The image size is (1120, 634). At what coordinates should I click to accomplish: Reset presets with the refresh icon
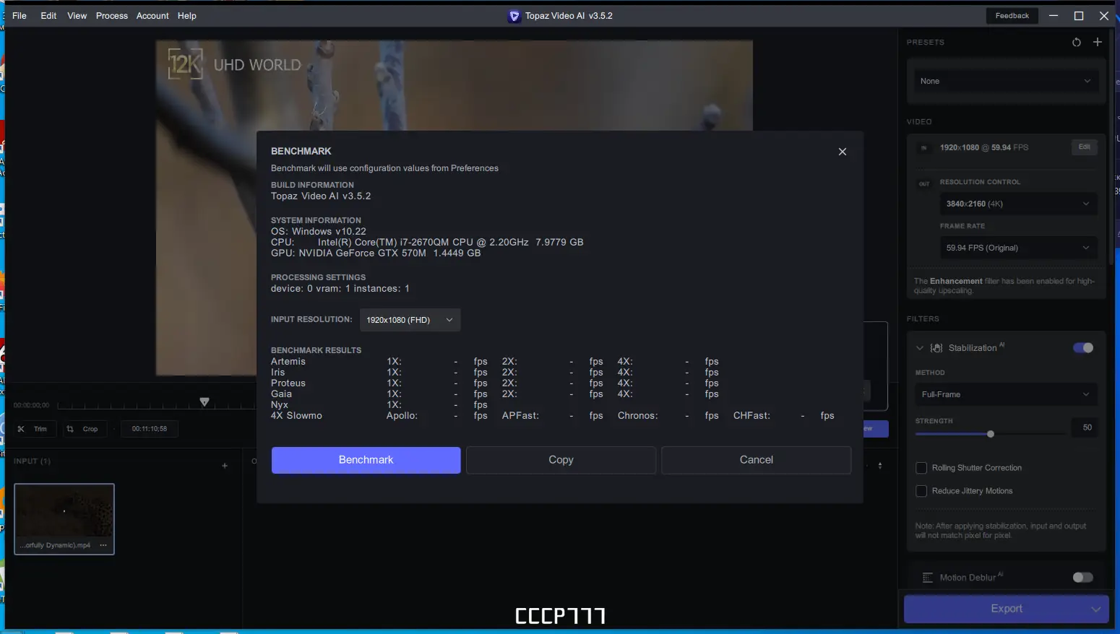1077,43
